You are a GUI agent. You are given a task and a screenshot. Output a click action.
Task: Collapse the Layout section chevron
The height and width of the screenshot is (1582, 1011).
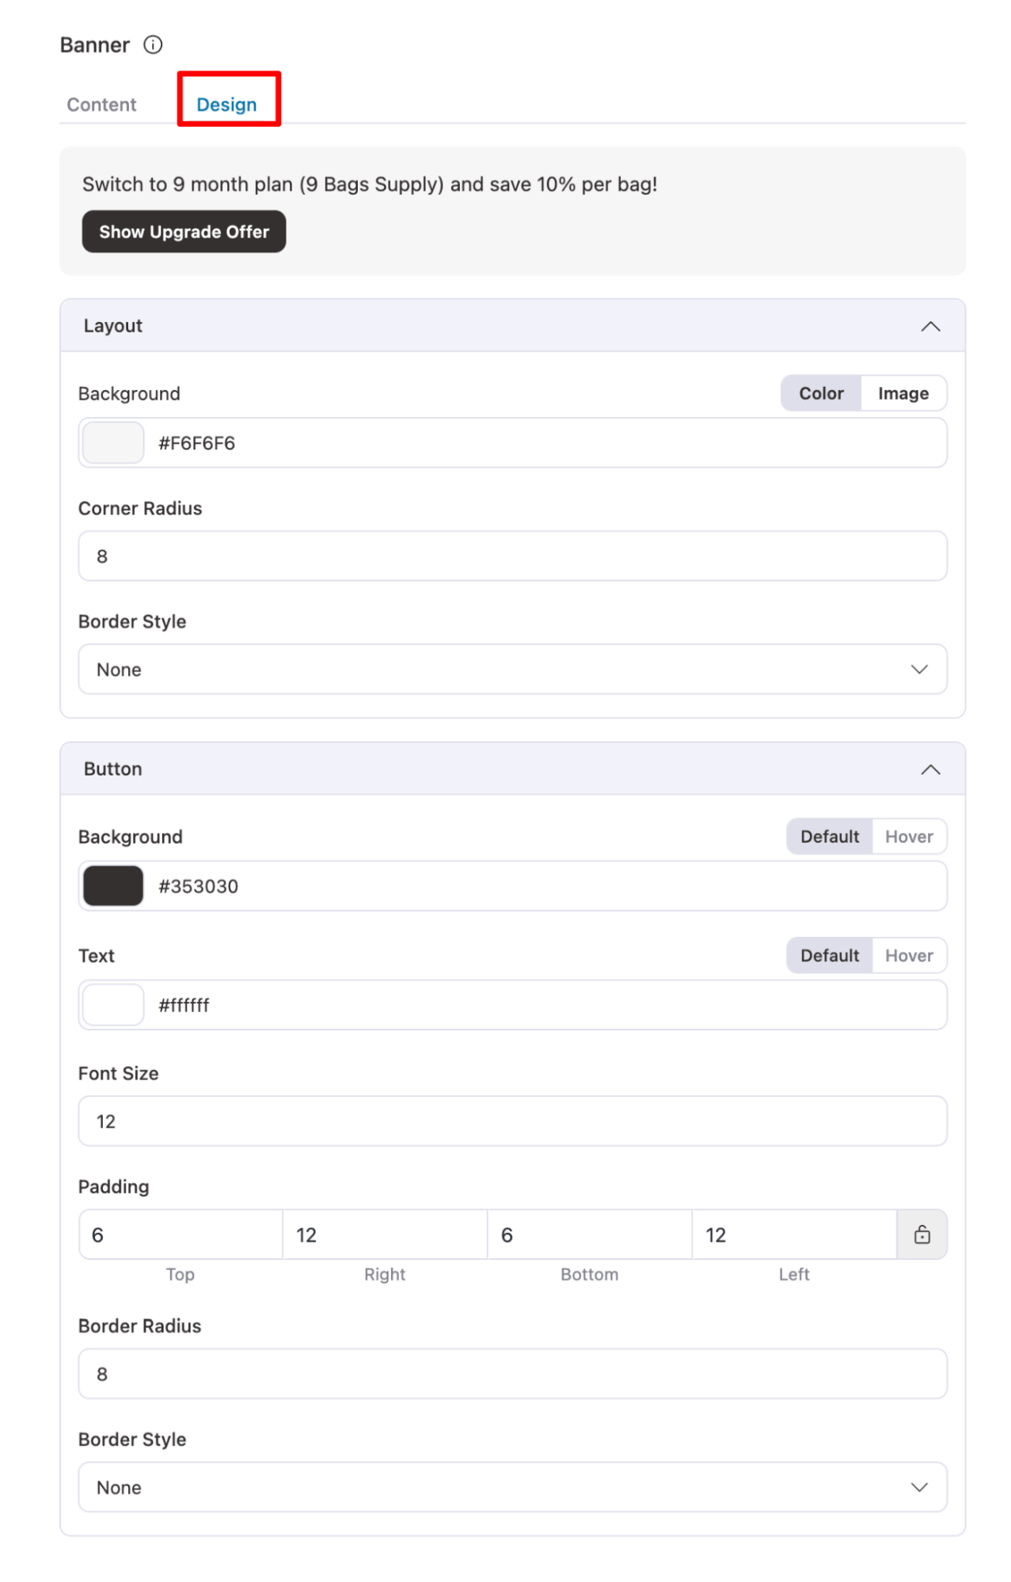click(930, 326)
